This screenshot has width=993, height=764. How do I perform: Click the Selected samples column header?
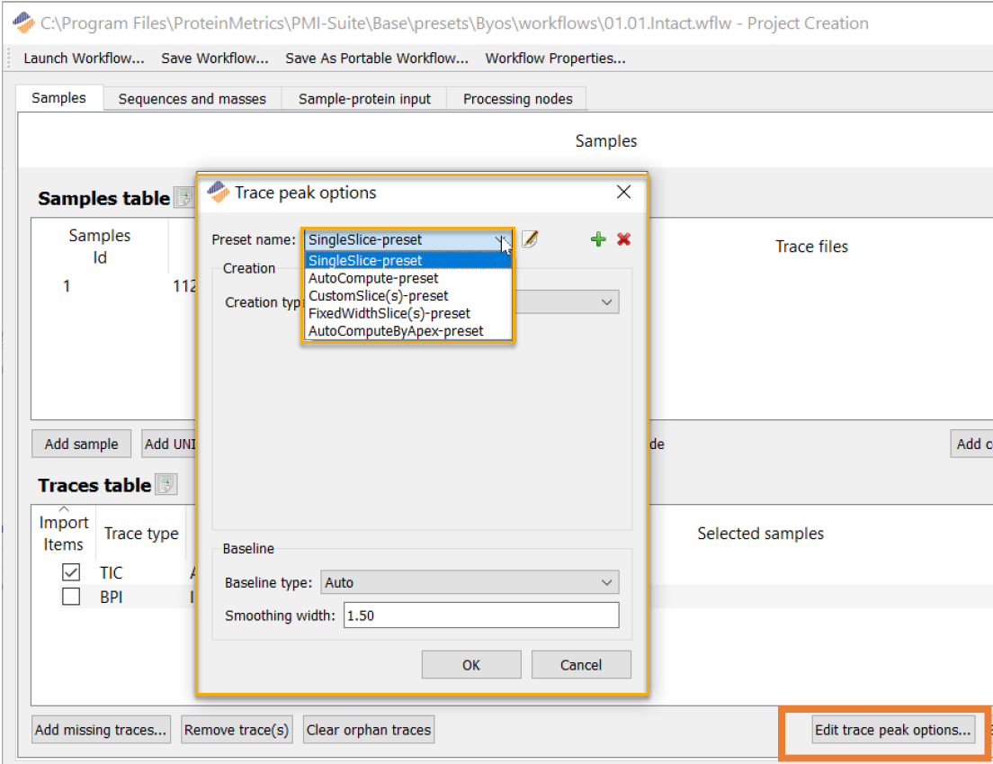click(760, 534)
